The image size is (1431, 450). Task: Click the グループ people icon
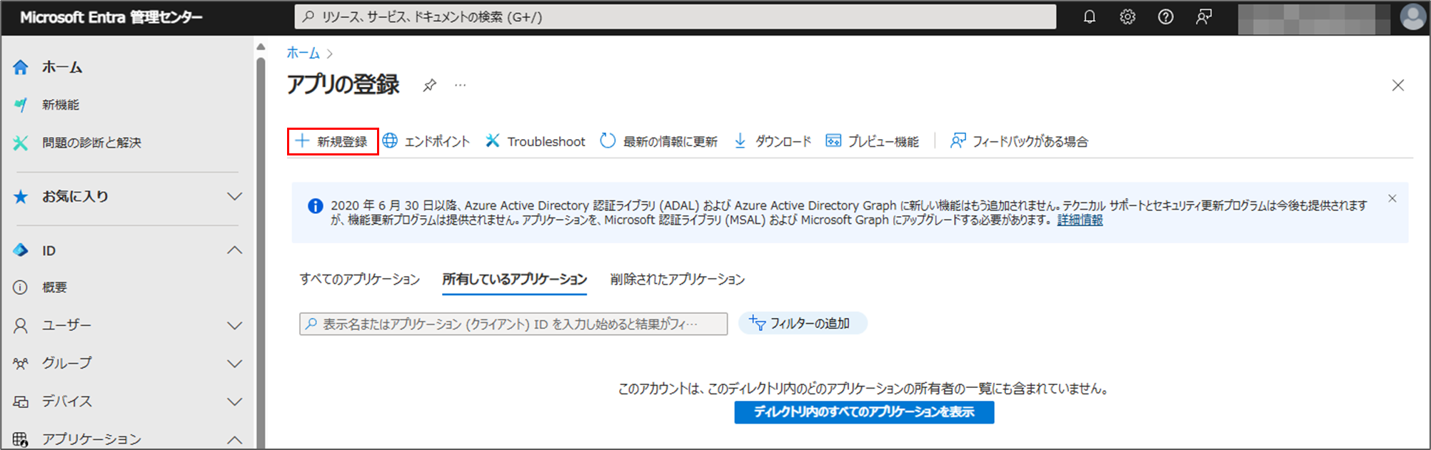click(x=21, y=364)
